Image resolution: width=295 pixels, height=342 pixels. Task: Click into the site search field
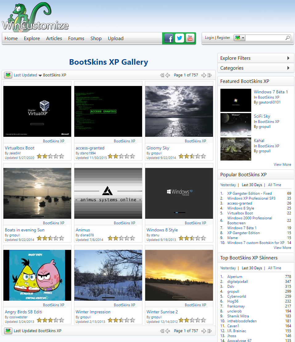tap(265, 38)
